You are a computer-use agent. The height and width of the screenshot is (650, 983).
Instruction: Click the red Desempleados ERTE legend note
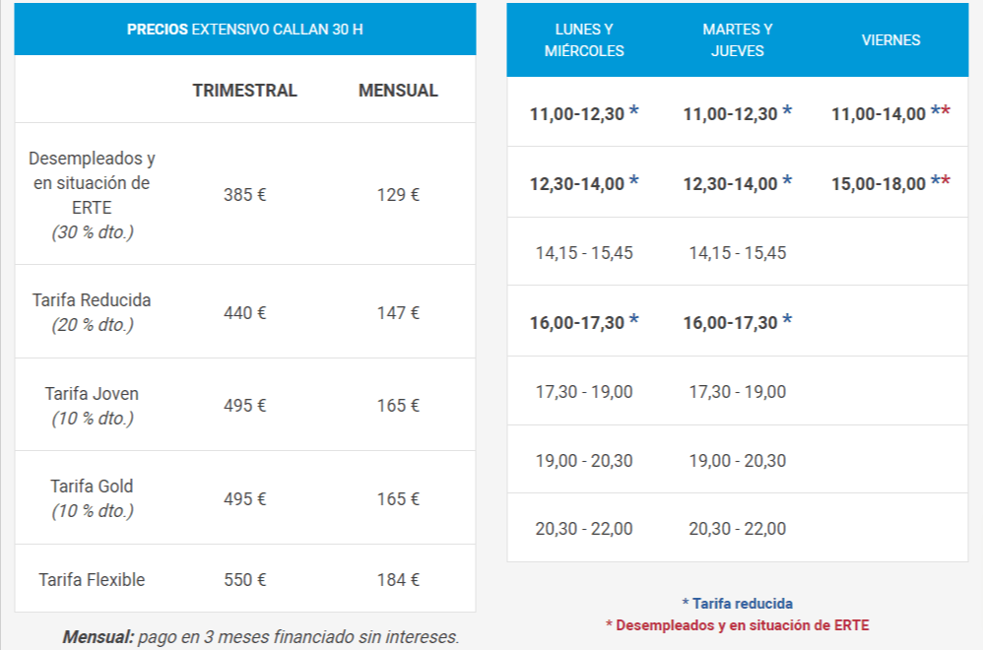click(x=737, y=625)
